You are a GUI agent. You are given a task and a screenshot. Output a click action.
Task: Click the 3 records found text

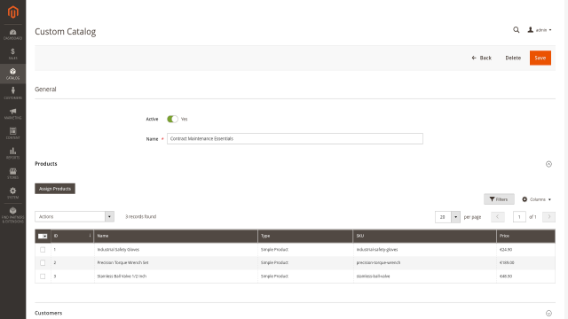point(140,216)
